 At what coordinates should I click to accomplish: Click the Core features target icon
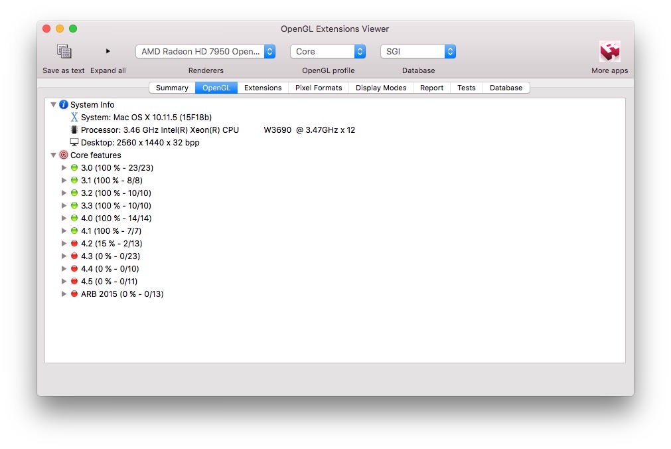(x=63, y=155)
